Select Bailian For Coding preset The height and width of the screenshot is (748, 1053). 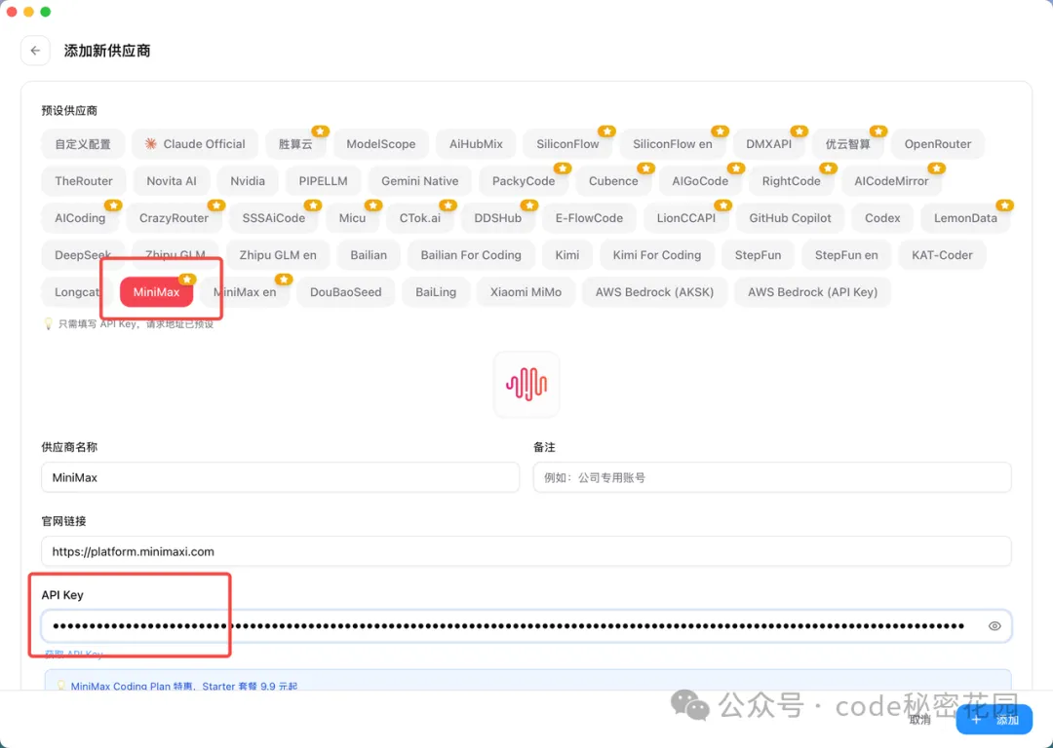coord(471,255)
